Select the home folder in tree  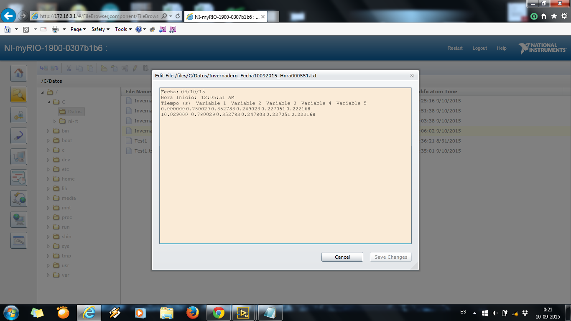point(64,179)
